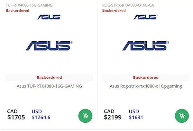The image size is (193, 131).
Task: Open the Asus TUF-RTX4080-16G-GAMING product title link
Action: click(x=49, y=86)
